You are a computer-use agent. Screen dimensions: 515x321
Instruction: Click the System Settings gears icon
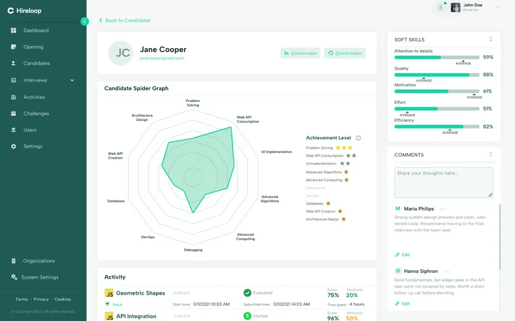coord(14,277)
